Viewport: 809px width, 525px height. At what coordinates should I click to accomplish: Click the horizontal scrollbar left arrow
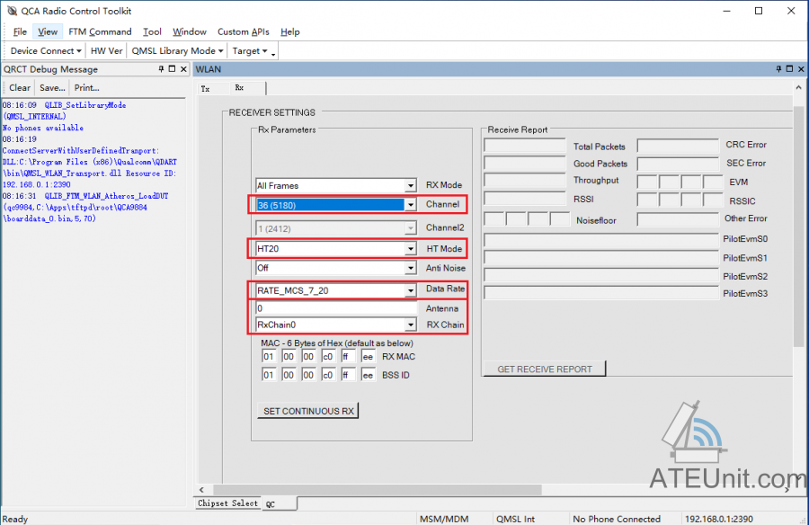click(201, 489)
